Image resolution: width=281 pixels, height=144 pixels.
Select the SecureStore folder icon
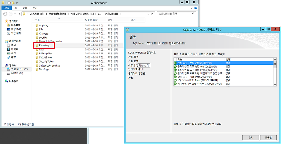tap(37, 57)
